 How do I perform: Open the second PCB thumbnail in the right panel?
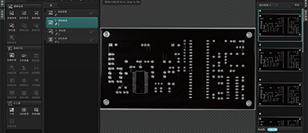tap(280, 60)
